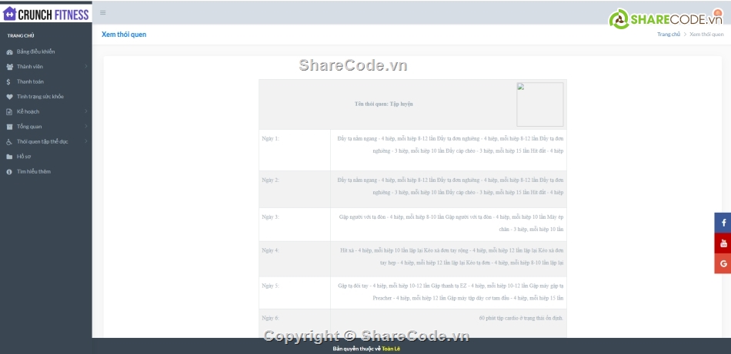Click the hamburger menu toggle icon
This screenshot has height=354, width=731.
point(103,12)
